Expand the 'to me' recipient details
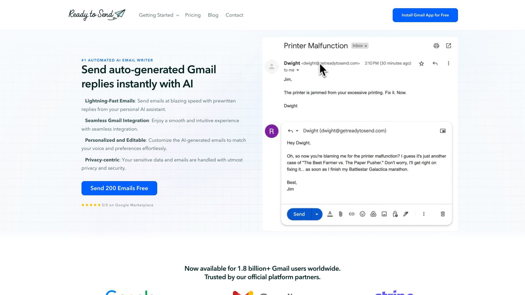The height and width of the screenshot is (295, 525). click(x=298, y=70)
